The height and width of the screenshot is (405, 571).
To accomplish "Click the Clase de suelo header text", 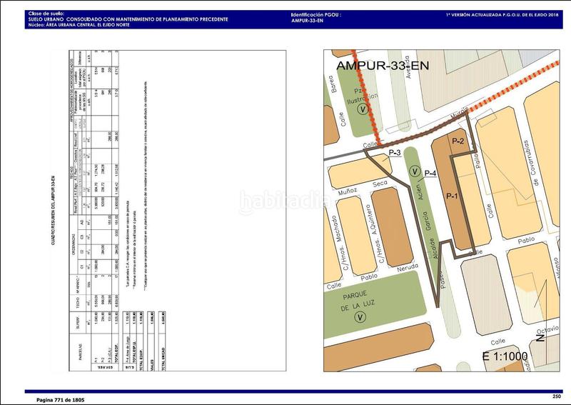I will tap(44, 14).
